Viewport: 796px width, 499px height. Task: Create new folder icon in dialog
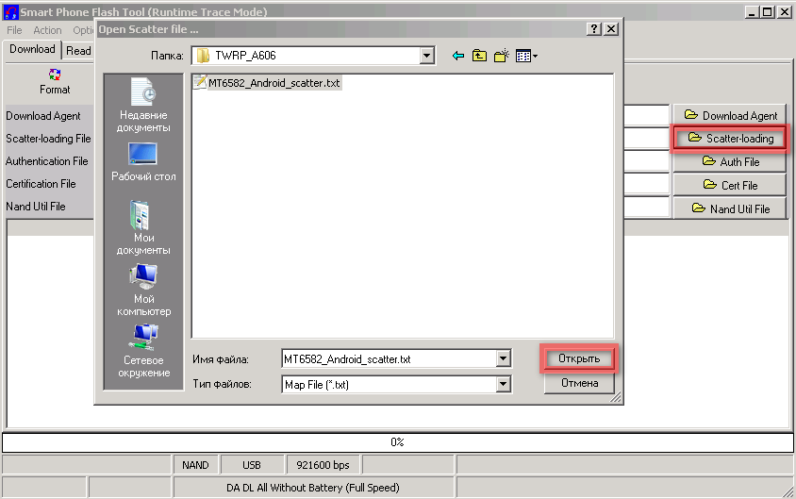[502, 56]
